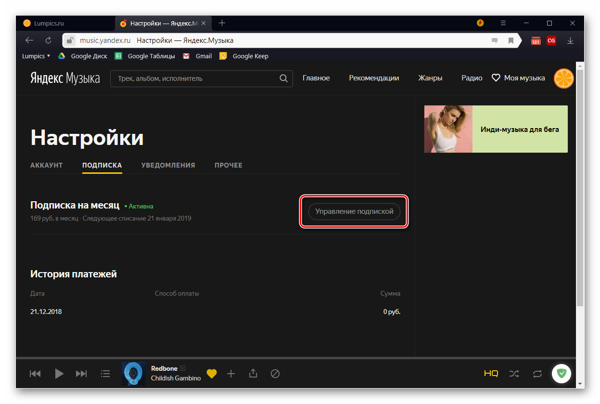Screen dimensions: 600x404
Task: Skip to the next track
Action: [82, 374]
